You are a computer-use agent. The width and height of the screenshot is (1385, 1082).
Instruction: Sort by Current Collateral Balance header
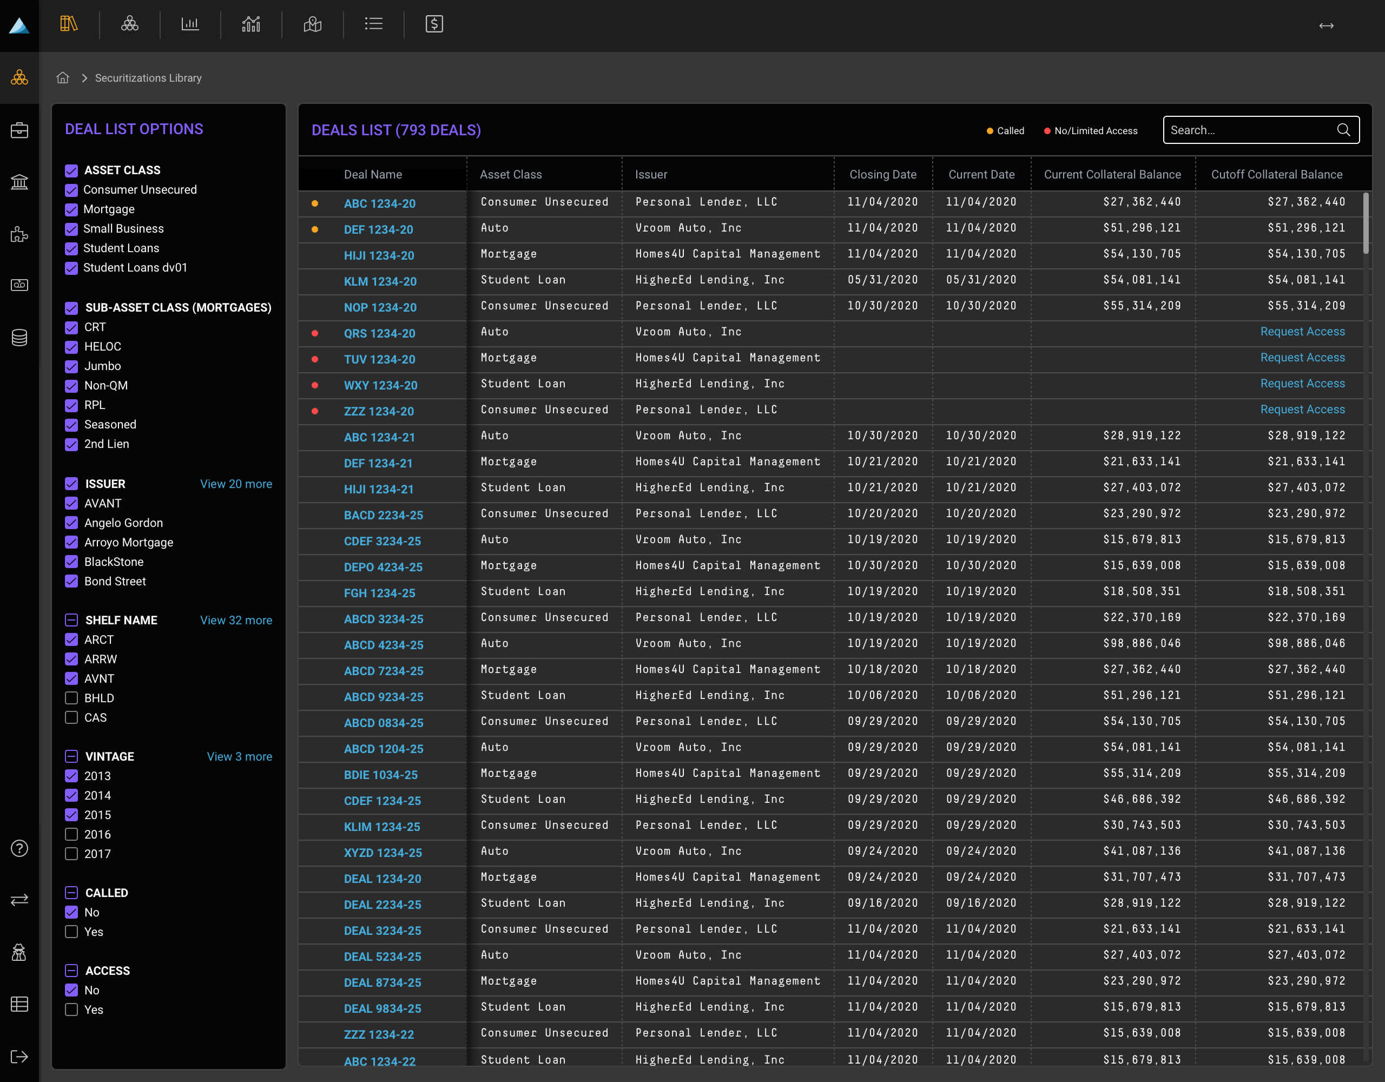tap(1112, 174)
